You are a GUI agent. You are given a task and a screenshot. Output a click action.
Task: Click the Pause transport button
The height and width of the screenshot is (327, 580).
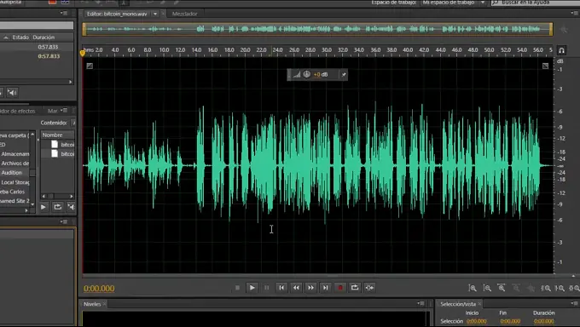(266, 288)
